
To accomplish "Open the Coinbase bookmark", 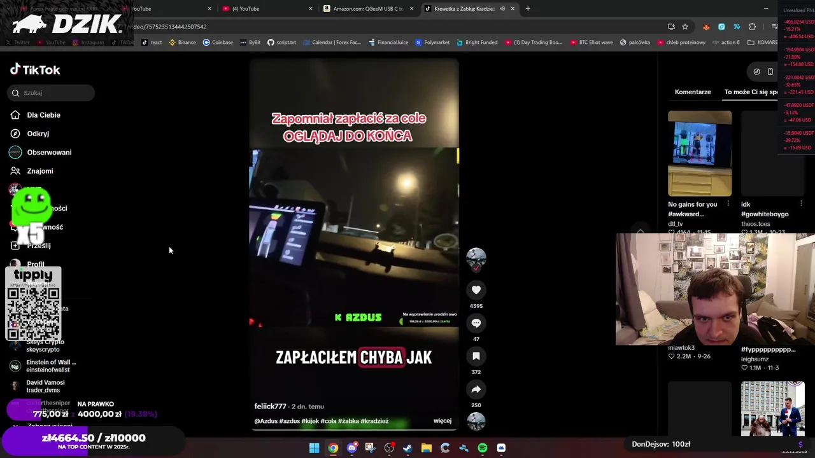I will (218, 43).
